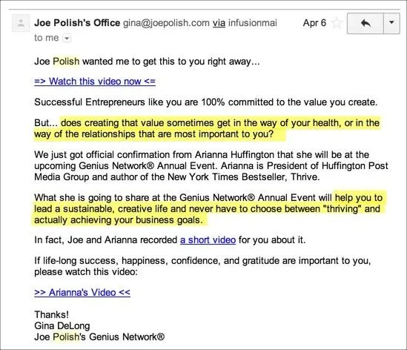Click highlighted text 'actually achieving your business goals'
407x350 pixels.
tap(117, 220)
